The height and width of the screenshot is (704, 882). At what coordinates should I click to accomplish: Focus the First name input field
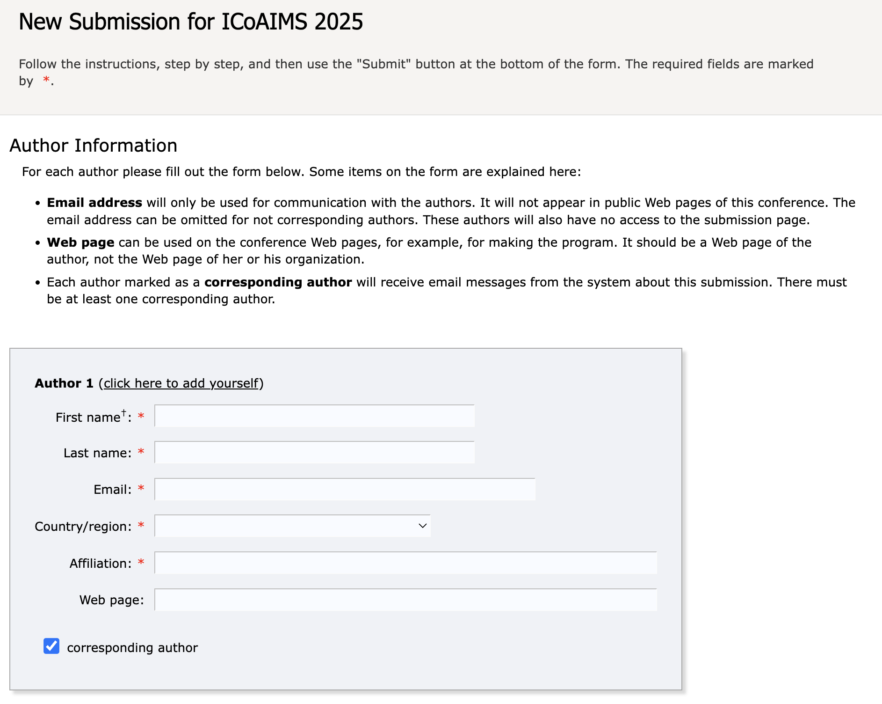click(315, 416)
